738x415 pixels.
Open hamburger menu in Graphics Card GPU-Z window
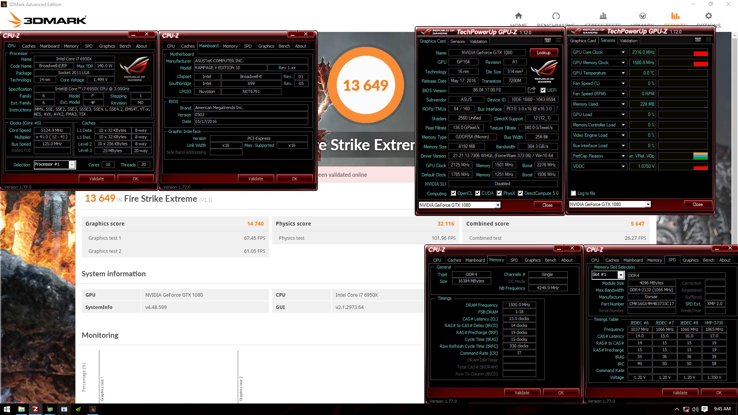tap(558, 40)
